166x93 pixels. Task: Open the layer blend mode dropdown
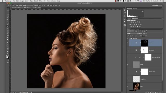(x=132, y=34)
